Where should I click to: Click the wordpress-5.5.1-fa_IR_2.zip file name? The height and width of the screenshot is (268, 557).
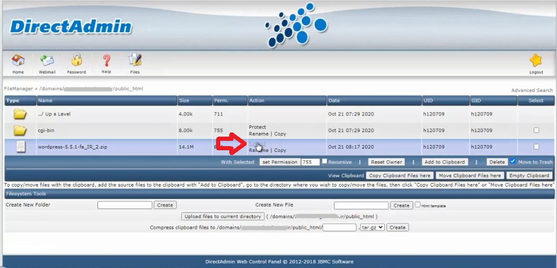coord(73,147)
